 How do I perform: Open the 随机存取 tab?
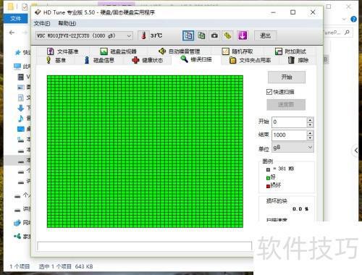[237, 51]
